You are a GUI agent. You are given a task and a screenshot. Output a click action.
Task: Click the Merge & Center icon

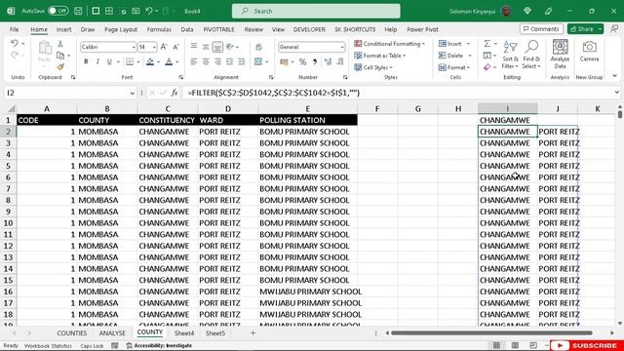258,61
